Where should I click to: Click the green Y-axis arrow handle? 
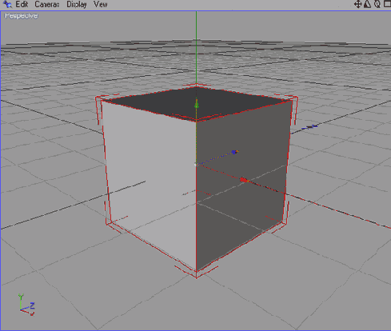[x=197, y=104]
